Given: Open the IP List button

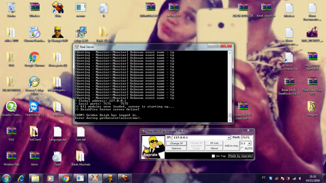Looking at the screenshot, I should pos(214,143).
